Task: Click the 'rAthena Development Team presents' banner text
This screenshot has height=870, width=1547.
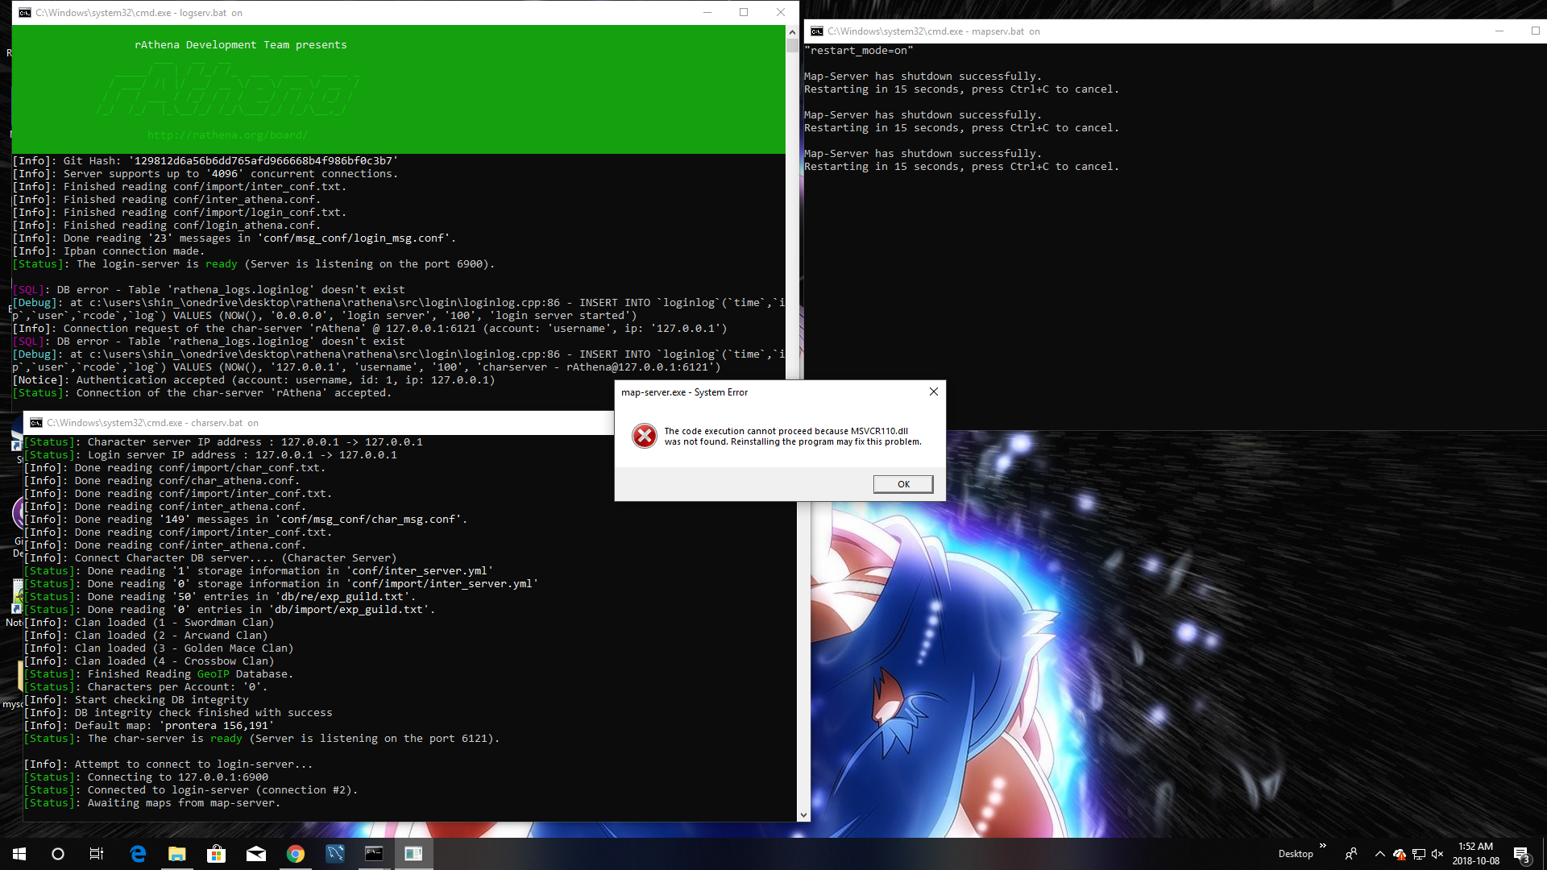Action: click(x=240, y=45)
